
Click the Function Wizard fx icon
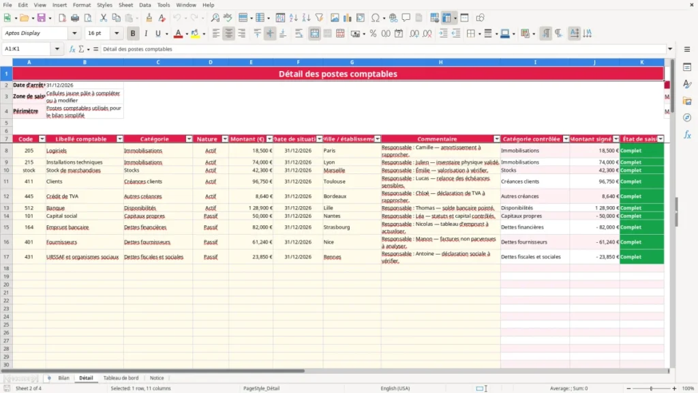72,49
